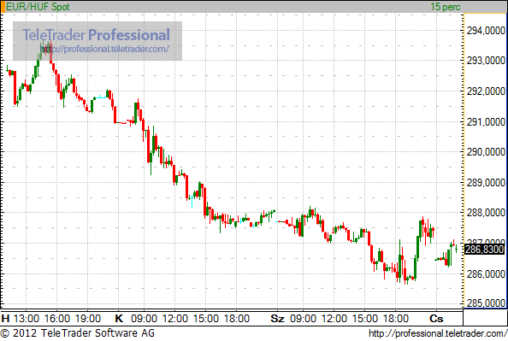This screenshot has width=508, height=341.
Task: Select the Sz day marker on time axis
Action: [x=277, y=319]
